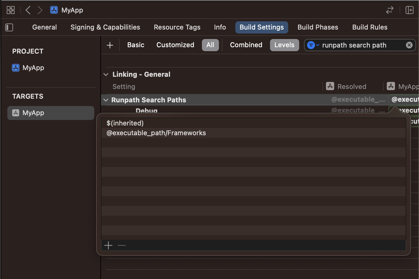Click the Setting column header
This screenshot has height=279, width=419.
point(124,87)
